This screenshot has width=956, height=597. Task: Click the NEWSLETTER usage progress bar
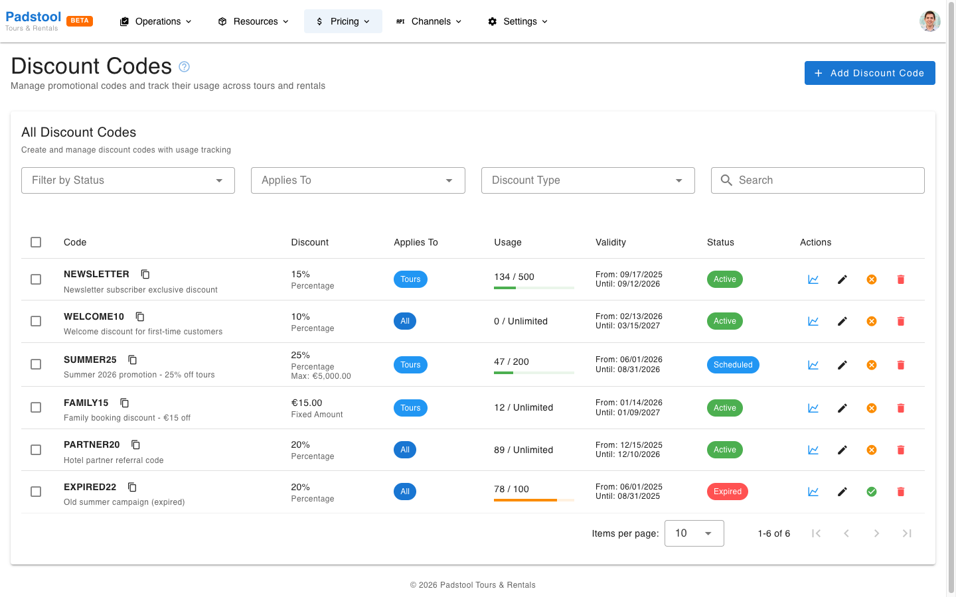tap(534, 288)
